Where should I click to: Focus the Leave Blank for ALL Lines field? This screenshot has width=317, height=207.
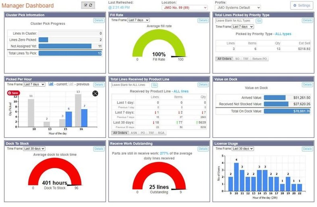(x=130, y=85)
